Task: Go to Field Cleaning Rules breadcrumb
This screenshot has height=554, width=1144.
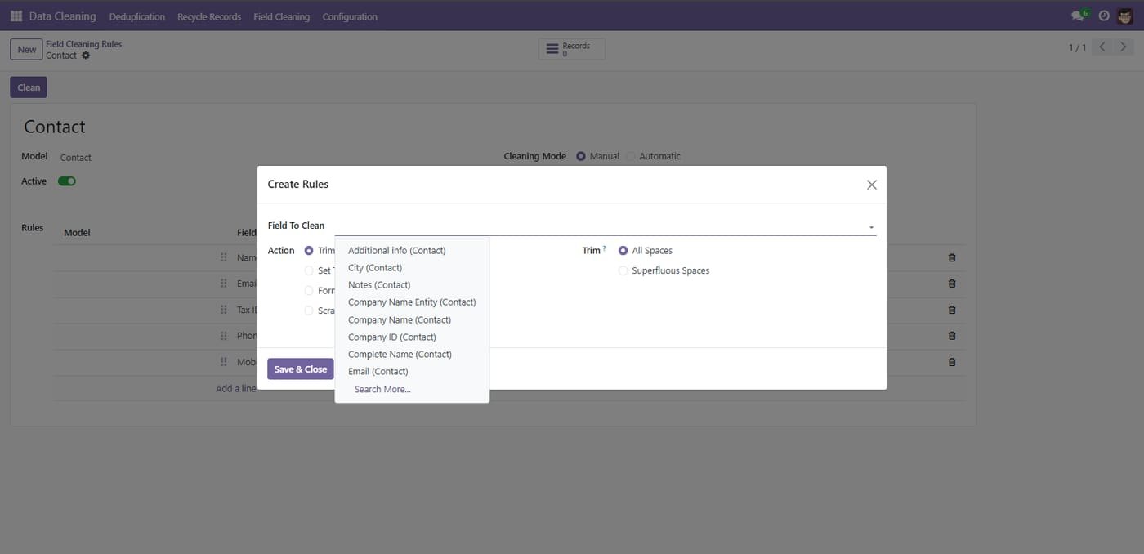Action: (x=83, y=44)
